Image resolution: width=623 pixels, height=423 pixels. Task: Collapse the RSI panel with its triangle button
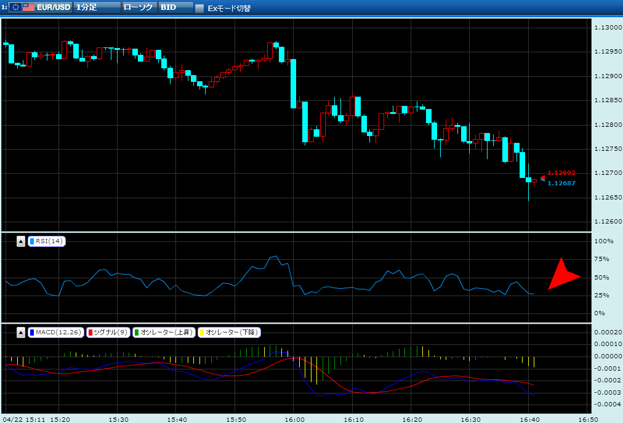(21, 241)
